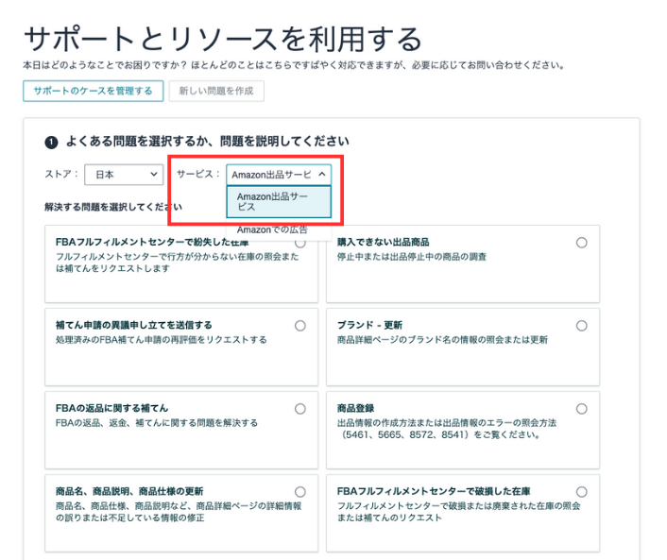
Task: Click the 解決する問題を選択してください label
Action: (x=104, y=206)
